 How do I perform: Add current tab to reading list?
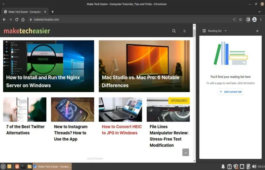click(231, 92)
